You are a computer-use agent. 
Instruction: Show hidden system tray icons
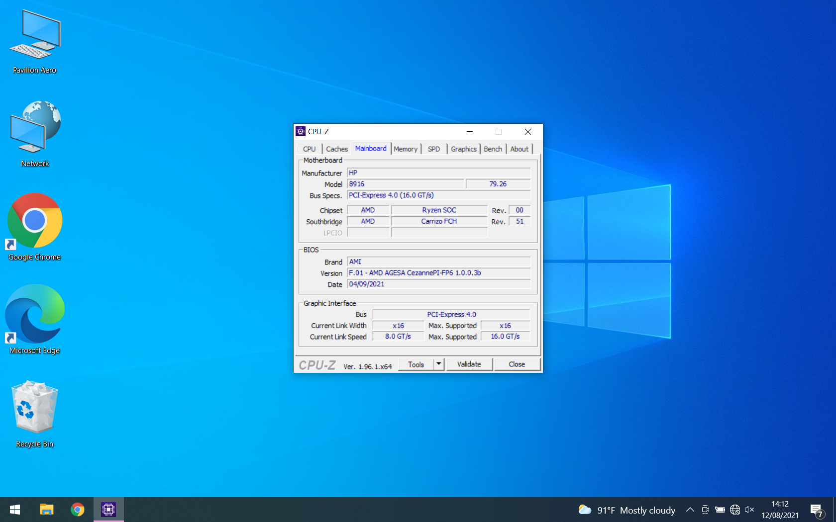[x=690, y=510]
